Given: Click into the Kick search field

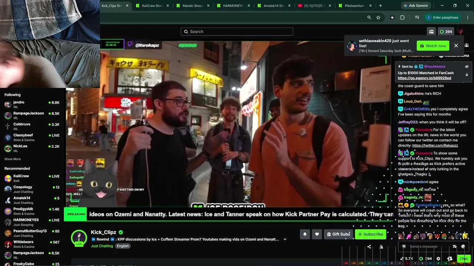Looking at the screenshot, I should tap(237, 31).
